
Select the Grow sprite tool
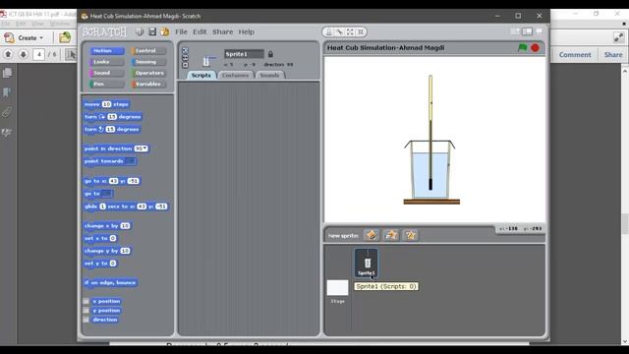coord(350,31)
